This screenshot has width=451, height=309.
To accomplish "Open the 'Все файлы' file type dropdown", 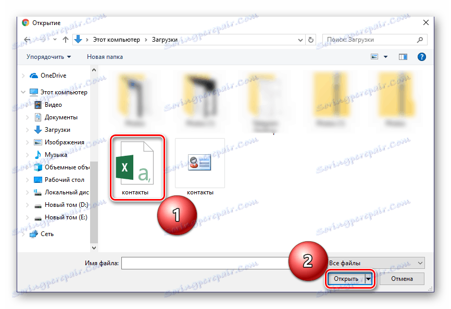I will [x=375, y=263].
